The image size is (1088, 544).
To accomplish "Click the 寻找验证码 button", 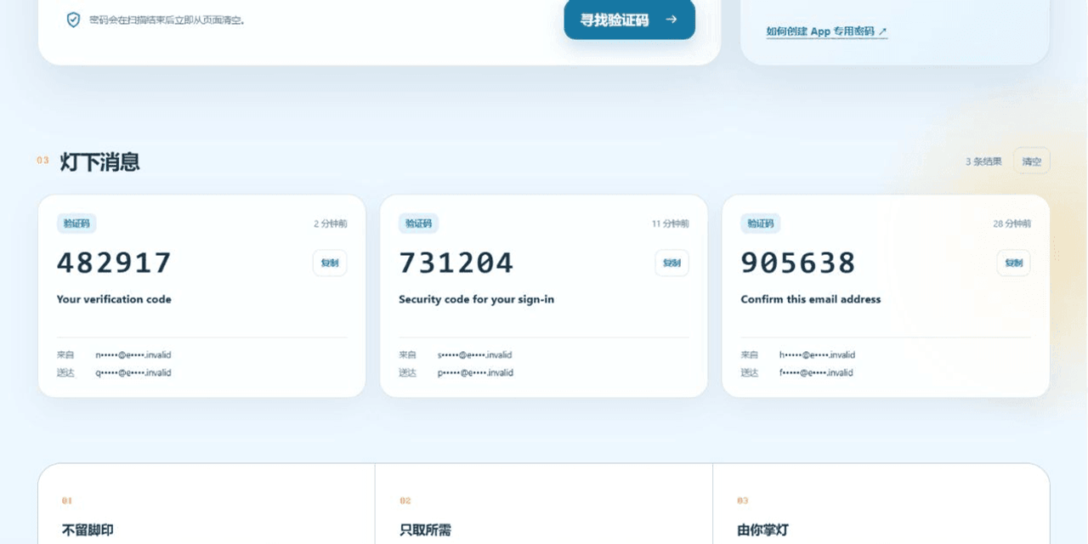I will tap(629, 19).
